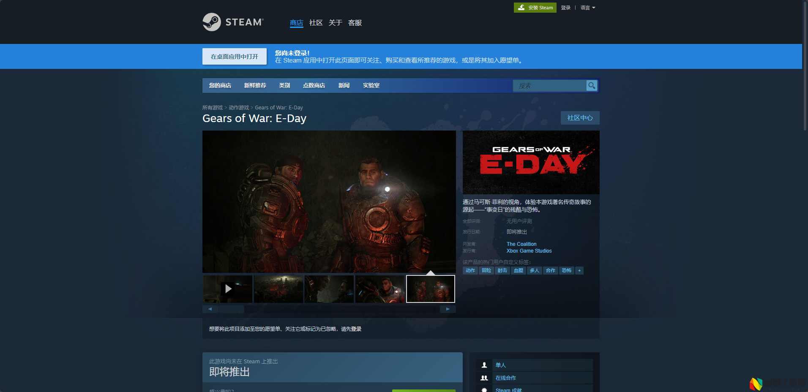Open the 社区中心 community hub

(580, 118)
